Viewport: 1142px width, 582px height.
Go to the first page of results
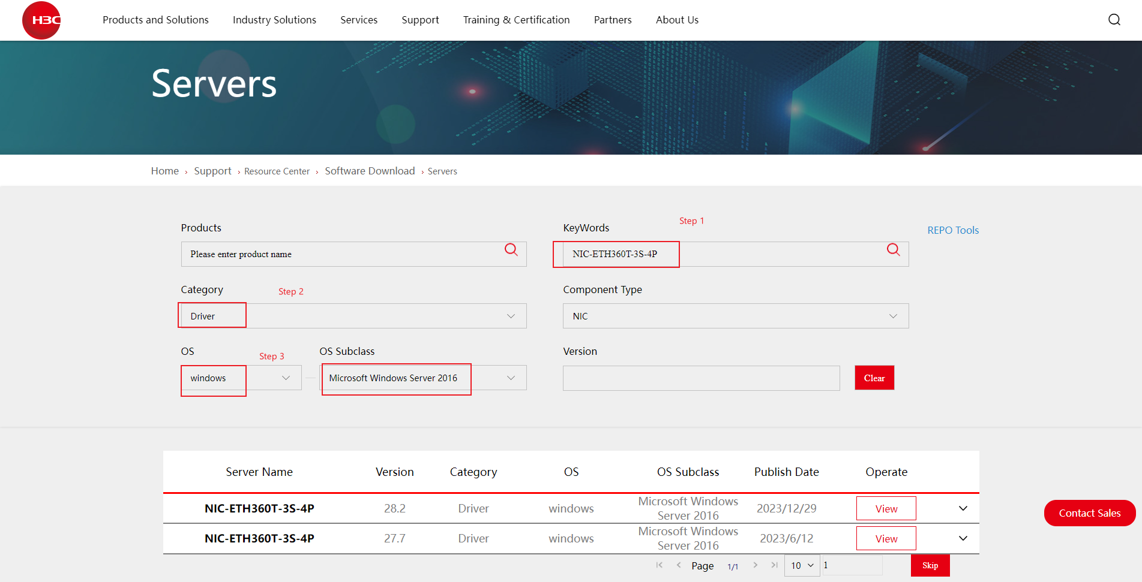660,565
